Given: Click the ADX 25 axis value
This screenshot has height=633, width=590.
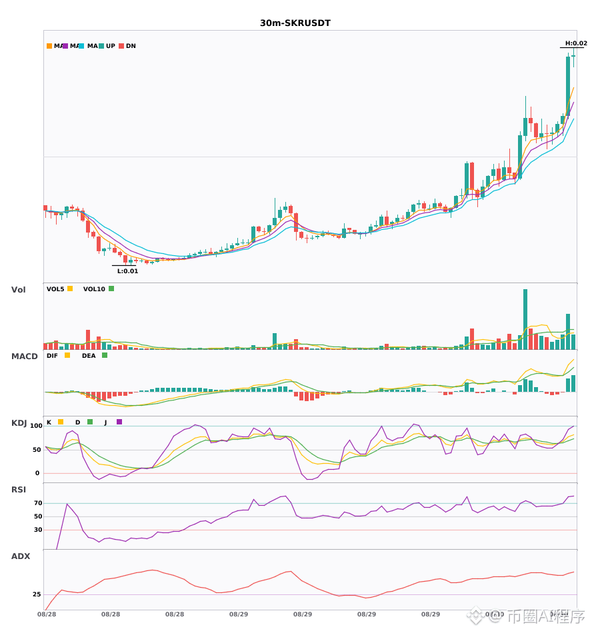Looking at the screenshot, I should click(x=37, y=594).
